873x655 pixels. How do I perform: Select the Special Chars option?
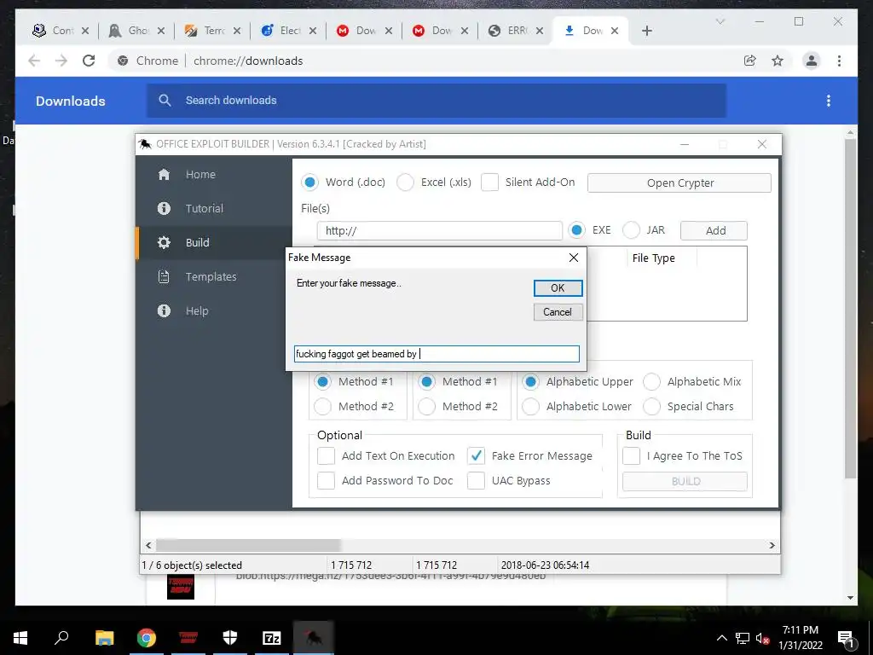point(652,407)
